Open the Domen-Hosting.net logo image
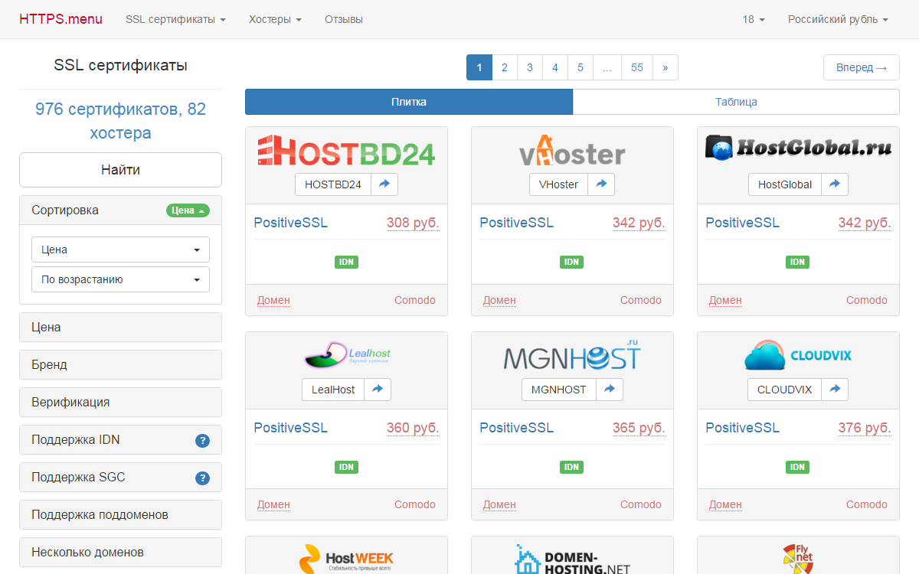 (572, 559)
